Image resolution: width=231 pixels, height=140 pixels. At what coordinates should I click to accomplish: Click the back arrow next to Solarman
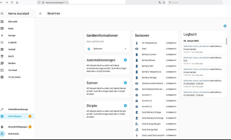(41, 13)
